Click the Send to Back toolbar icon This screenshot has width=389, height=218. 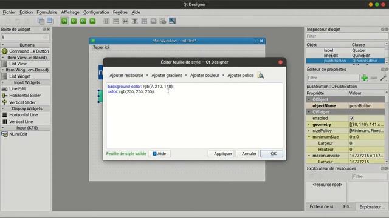[41, 21]
